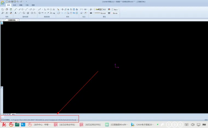Click the Undo arrow in quick access toolbar
This screenshot has height=128, width=208.
[x=18, y=1]
